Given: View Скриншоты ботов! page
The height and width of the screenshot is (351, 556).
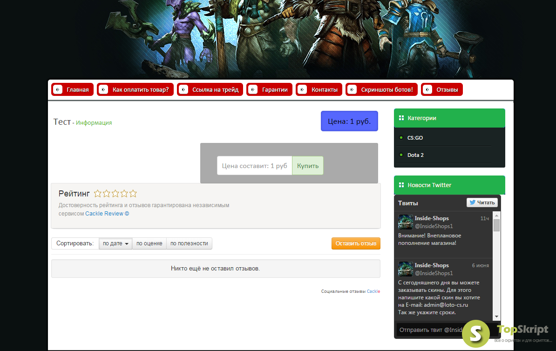Looking at the screenshot, I should (381, 89).
